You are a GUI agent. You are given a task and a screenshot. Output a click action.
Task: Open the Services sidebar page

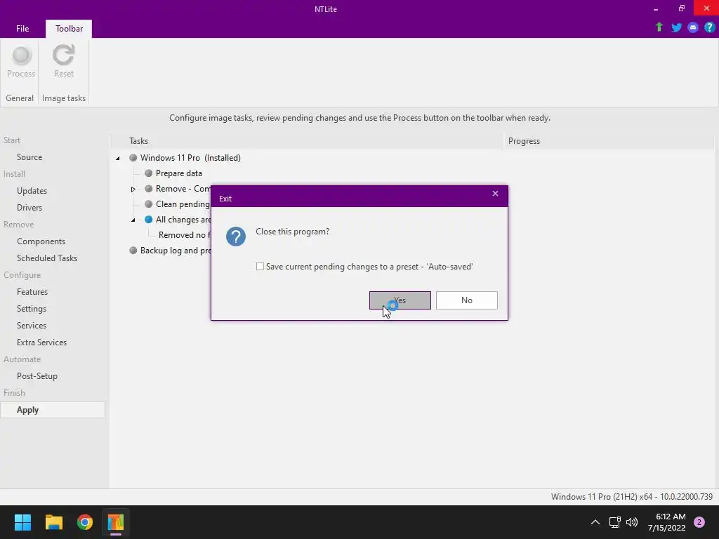point(32,326)
